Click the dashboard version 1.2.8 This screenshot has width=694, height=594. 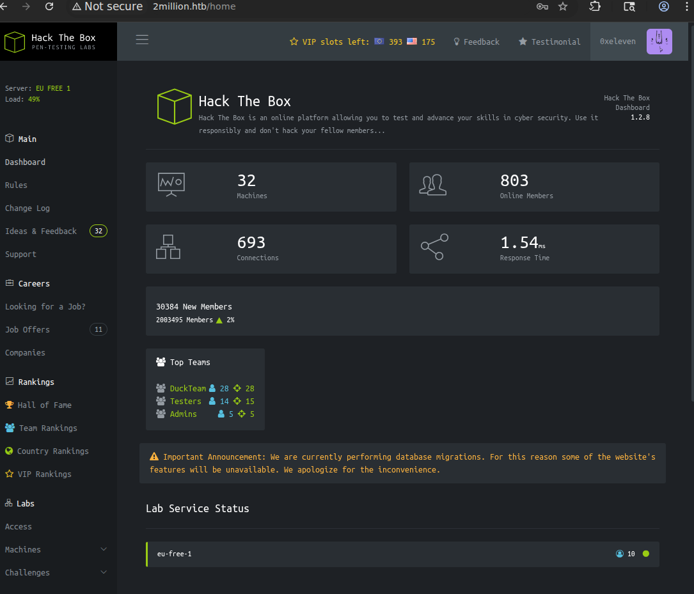(640, 117)
